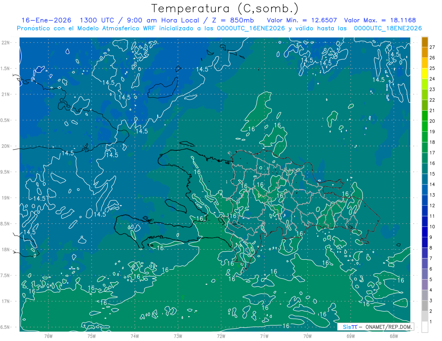Click color bar legend value "8"
This screenshot has height=341, width=442.
pos(431,248)
